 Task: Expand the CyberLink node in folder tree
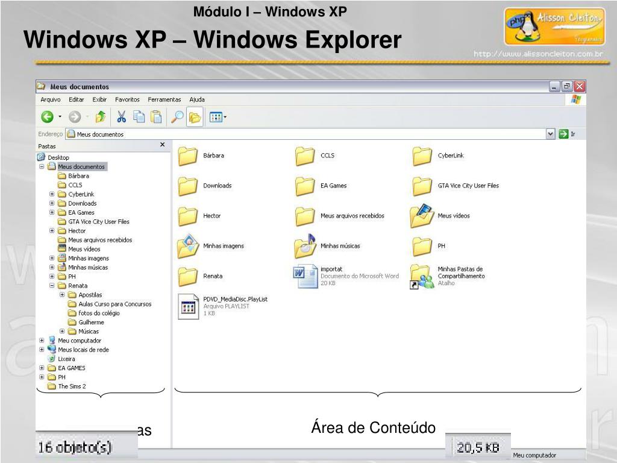pos(52,194)
